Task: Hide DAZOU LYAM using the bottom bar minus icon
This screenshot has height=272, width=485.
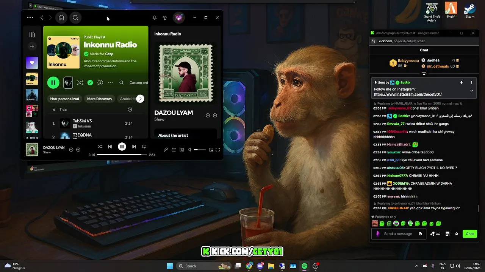Action: (71, 150)
